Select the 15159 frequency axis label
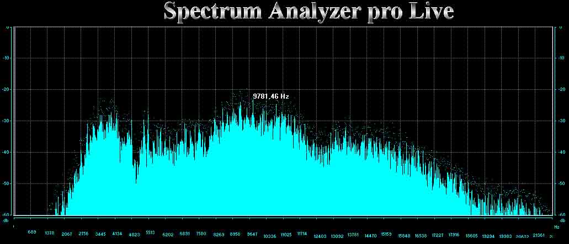 point(386,234)
